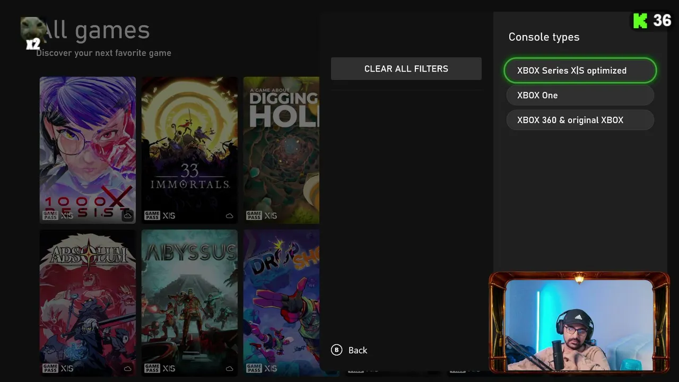The image size is (679, 382).
Task: Click the X|S badge on 1000xRESIST tile
Action: coord(67,215)
